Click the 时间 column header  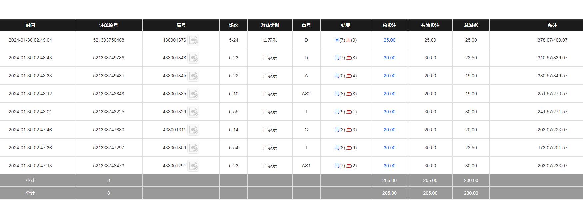coord(30,25)
